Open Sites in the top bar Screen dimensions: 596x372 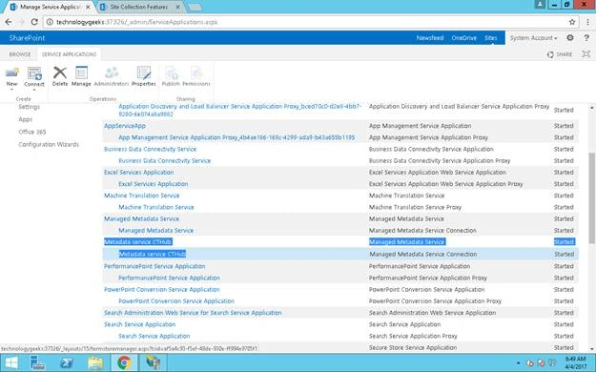(491, 37)
